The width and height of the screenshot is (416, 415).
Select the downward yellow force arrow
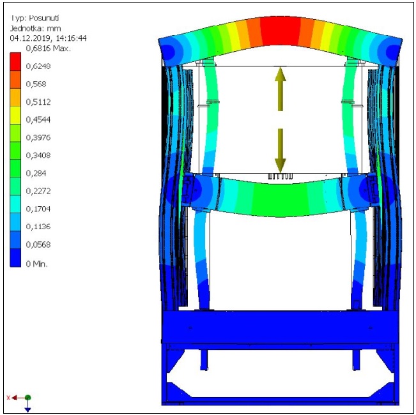click(280, 151)
